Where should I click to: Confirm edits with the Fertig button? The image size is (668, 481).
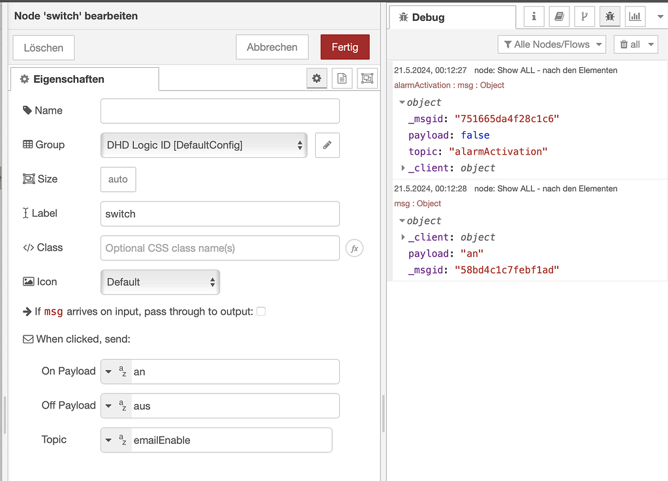tap(344, 47)
